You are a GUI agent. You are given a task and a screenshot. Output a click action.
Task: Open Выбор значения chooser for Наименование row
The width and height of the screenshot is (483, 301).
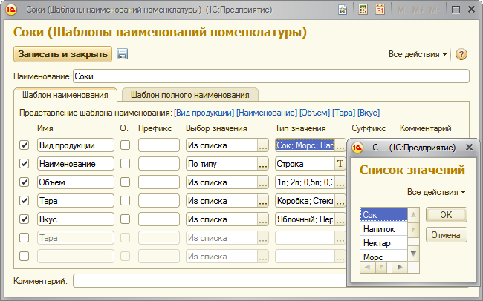tap(263, 164)
